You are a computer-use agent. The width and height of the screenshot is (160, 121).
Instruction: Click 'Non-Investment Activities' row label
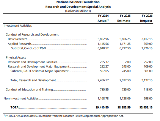tap(21, 98)
